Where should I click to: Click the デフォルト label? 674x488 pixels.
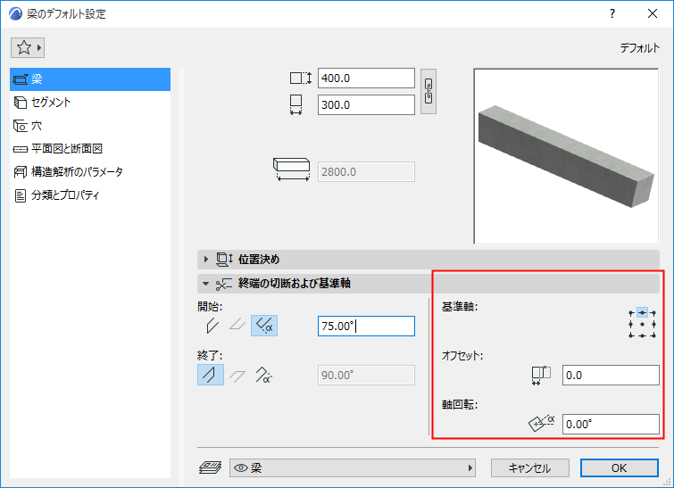(639, 47)
